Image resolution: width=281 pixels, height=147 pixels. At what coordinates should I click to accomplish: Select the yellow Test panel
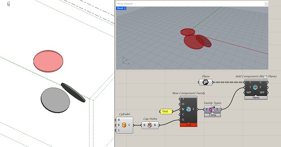(166, 111)
